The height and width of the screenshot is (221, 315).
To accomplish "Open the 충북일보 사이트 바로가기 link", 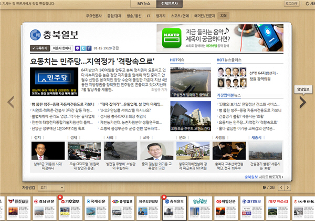I will (x=264, y=177).
